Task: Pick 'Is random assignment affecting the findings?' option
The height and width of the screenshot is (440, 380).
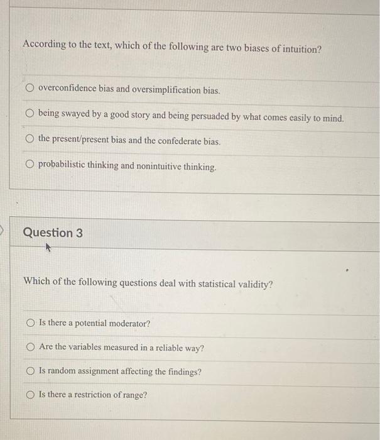Action: 31,371
